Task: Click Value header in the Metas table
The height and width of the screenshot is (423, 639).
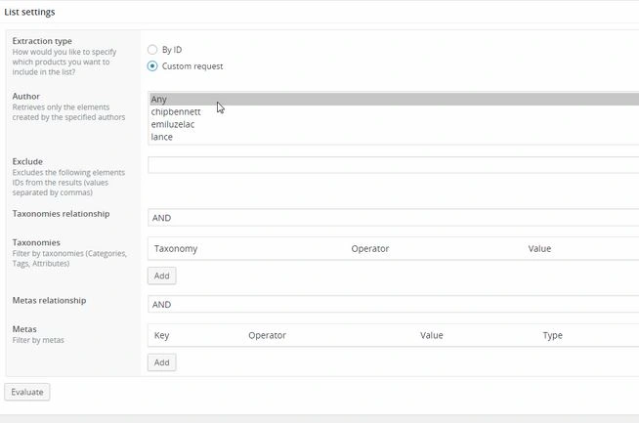Action: [432, 336]
